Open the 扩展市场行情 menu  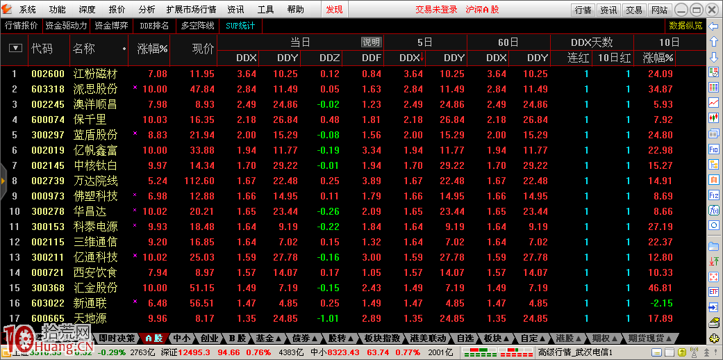coord(192,9)
